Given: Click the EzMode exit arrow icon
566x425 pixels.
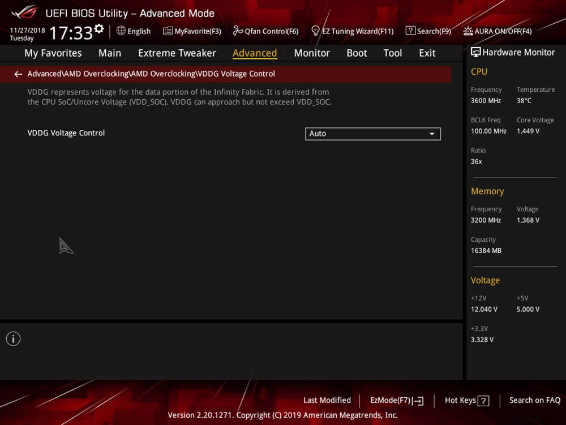Looking at the screenshot, I should point(418,401).
